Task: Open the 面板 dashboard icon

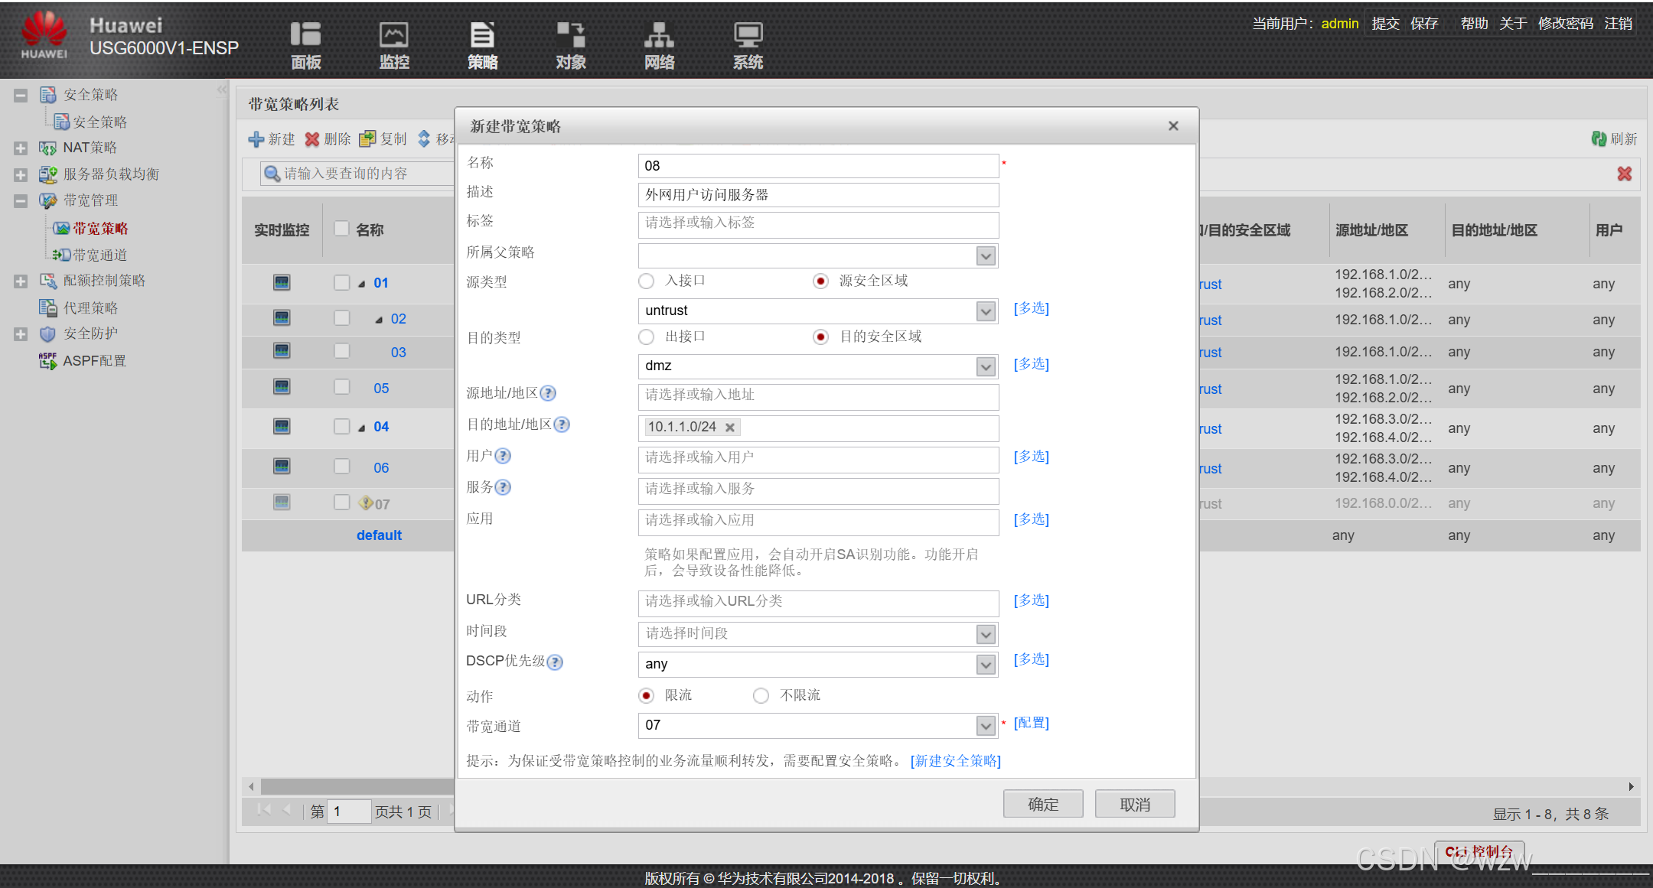Action: (x=305, y=36)
